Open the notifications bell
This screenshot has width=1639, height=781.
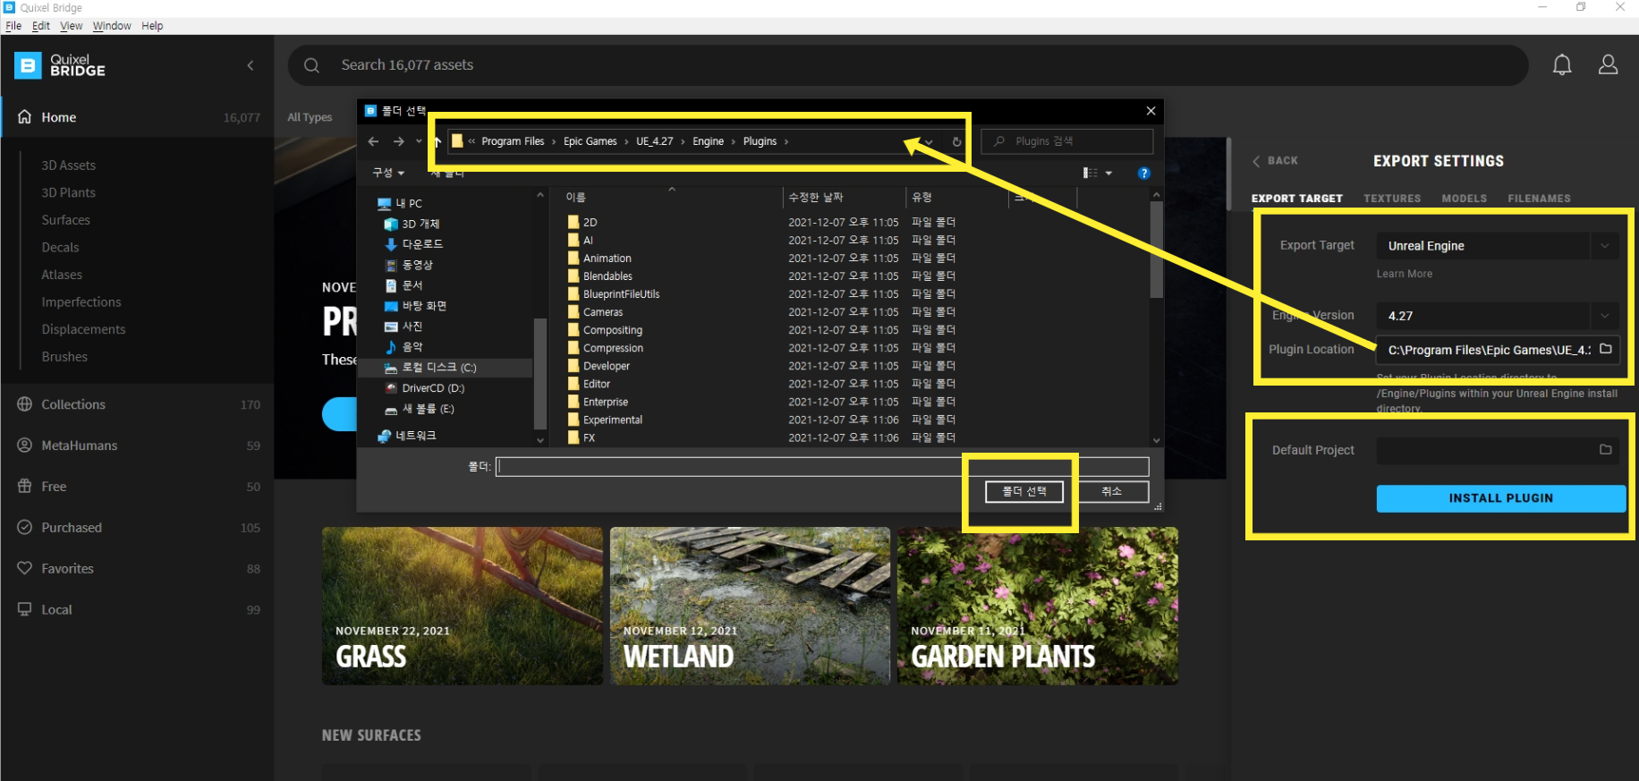click(x=1562, y=64)
